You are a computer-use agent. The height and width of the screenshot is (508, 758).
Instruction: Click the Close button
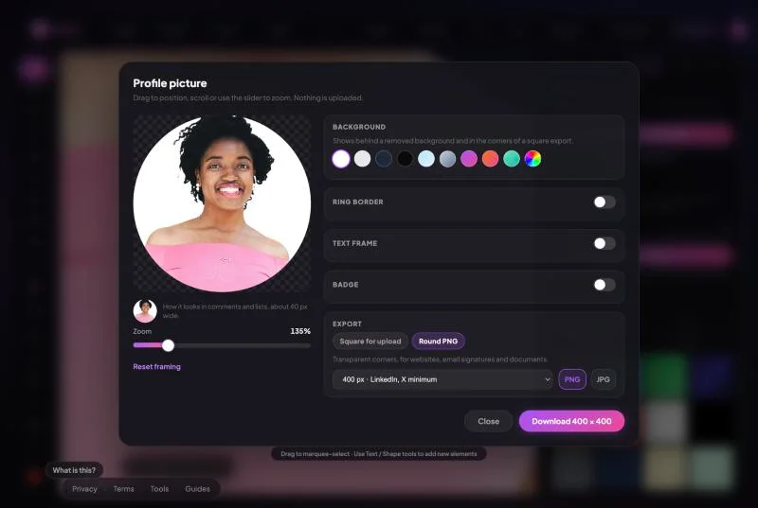coord(488,421)
